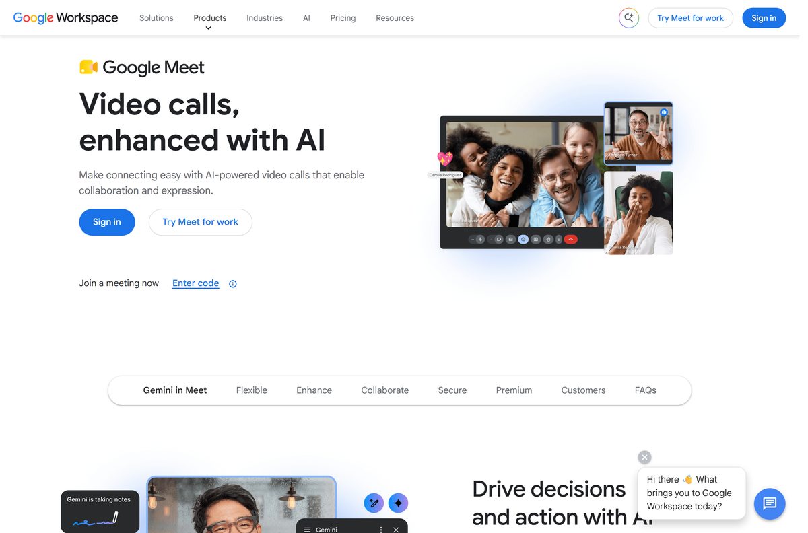The height and width of the screenshot is (533, 808).
Task: Click the highlighted blue icon in call toolbar
Action: tap(523, 239)
